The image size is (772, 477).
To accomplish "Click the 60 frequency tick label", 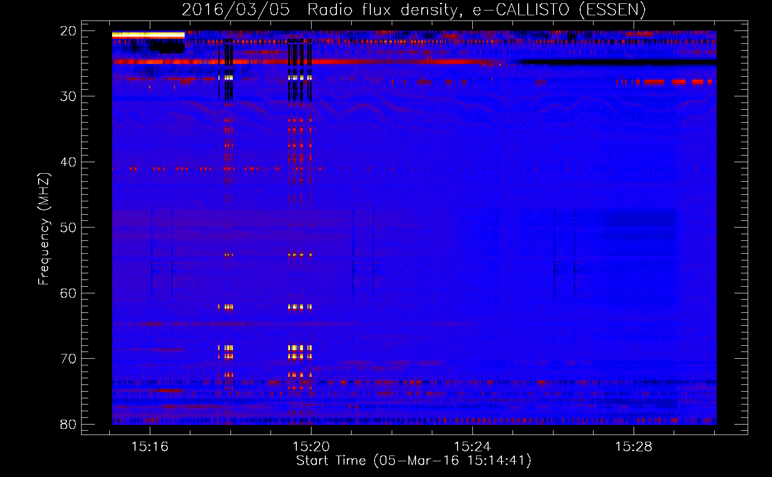I will pyautogui.click(x=68, y=293).
